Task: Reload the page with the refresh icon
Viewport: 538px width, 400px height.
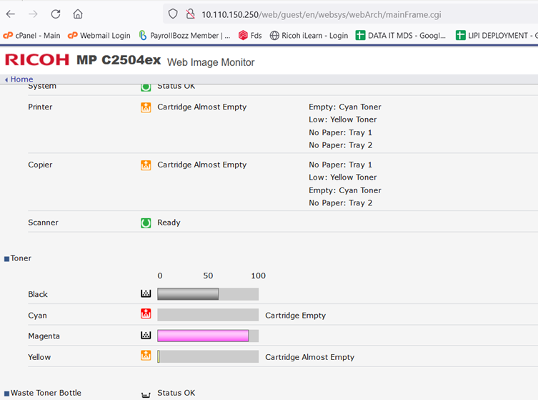Action: click(56, 14)
